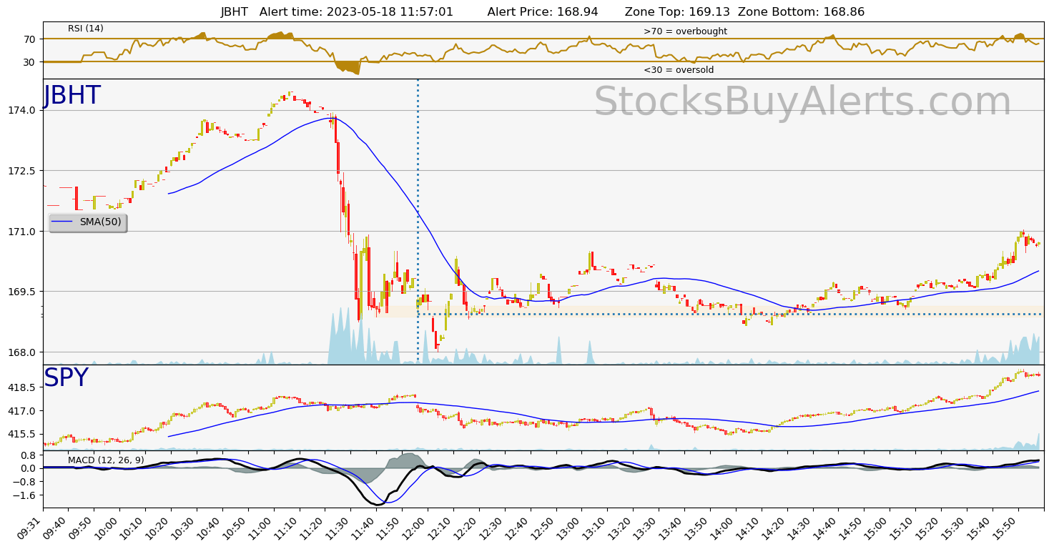Image resolution: width=1054 pixels, height=549 pixels.
Task: Click the '>70 = overbought' annotation
Action: [685, 31]
